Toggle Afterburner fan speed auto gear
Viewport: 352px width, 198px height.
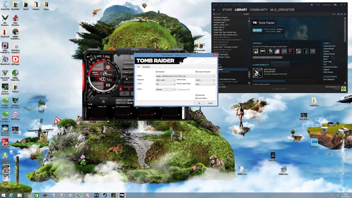click(120, 89)
